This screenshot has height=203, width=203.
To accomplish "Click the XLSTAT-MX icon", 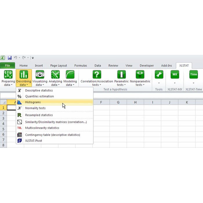I will pyautogui.click(x=175, y=74).
